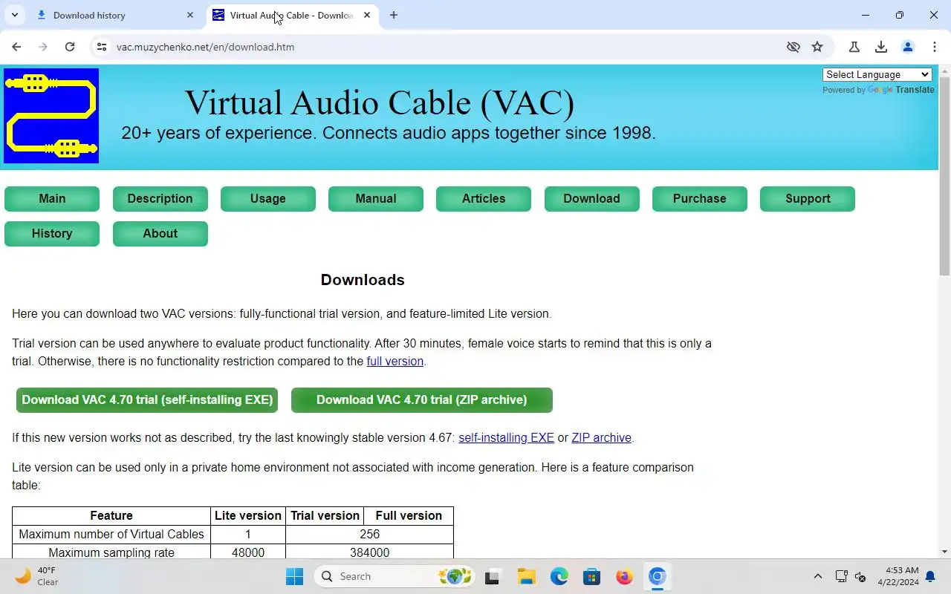Click the browser forward arrow
This screenshot has height=594, width=951.
tap(43, 47)
